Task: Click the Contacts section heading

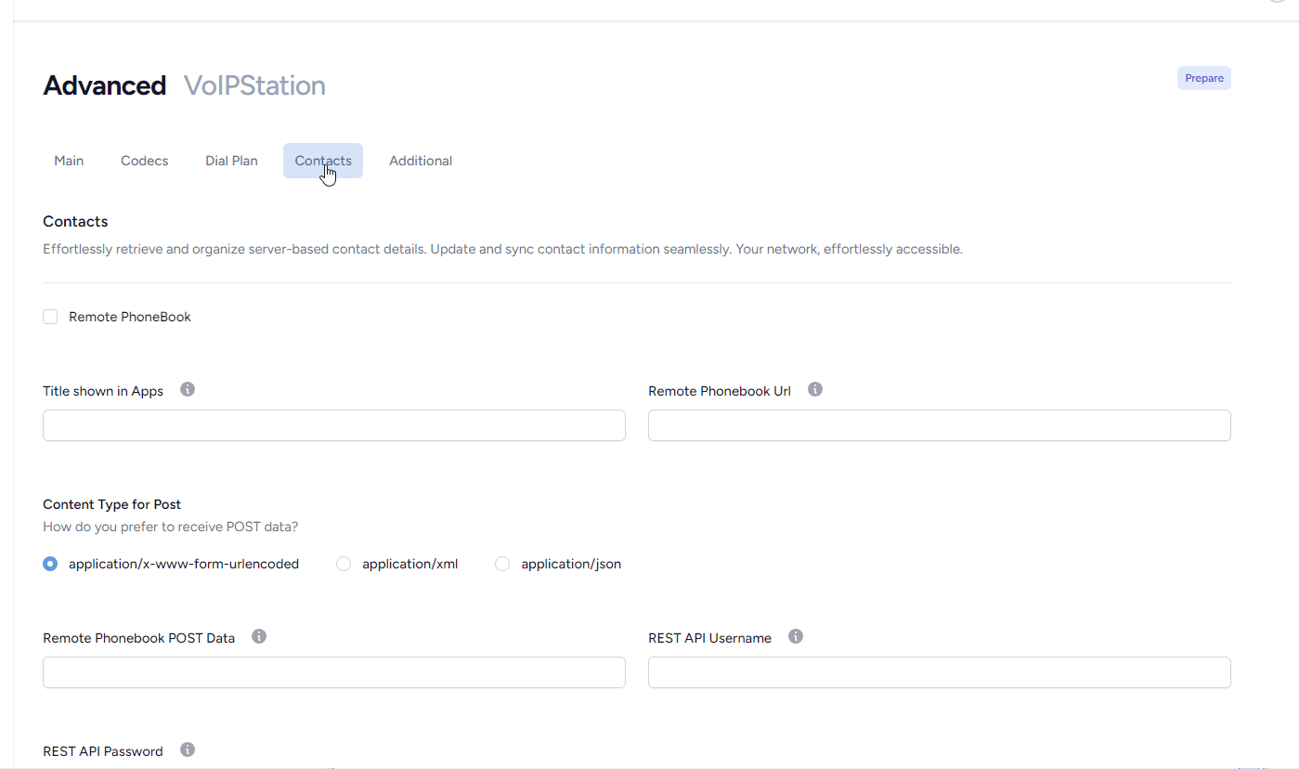Action: point(75,221)
